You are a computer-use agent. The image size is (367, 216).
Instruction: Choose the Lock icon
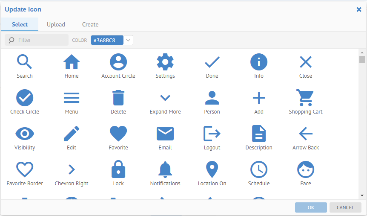(x=118, y=170)
